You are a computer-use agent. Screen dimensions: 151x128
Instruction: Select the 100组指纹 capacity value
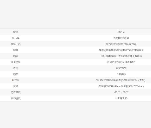click(105, 50)
